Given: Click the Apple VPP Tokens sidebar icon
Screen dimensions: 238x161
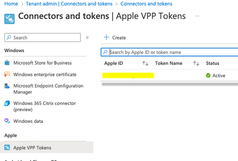Looking at the screenshot, I should point(7,148).
